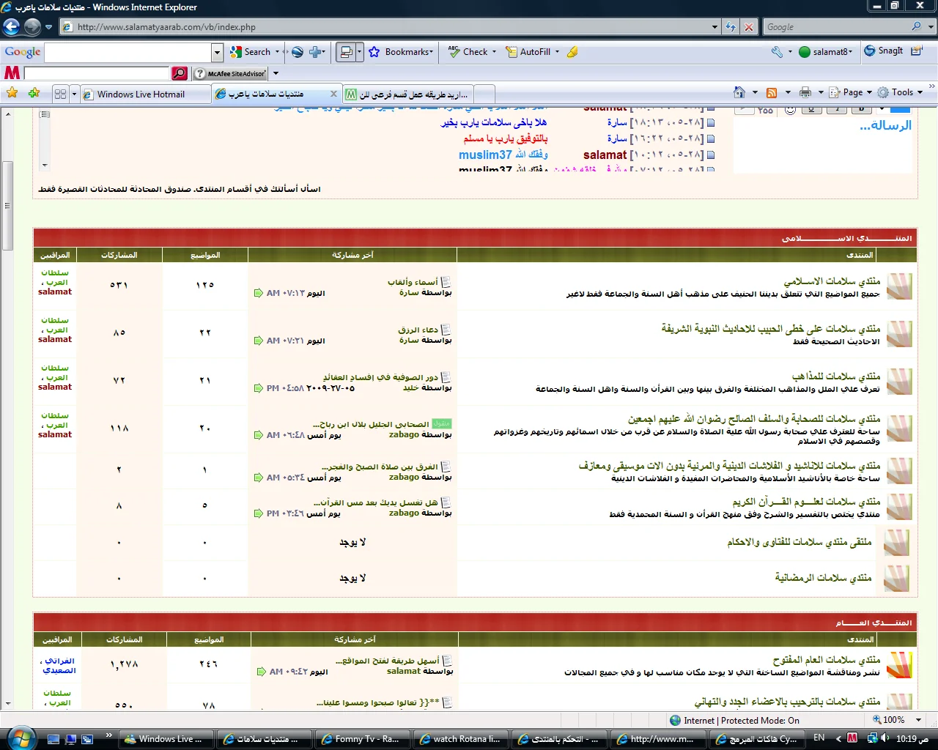This screenshot has width=938, height=750.
Task: Click the Home icon in the command bar
Action: pos(739,92)
